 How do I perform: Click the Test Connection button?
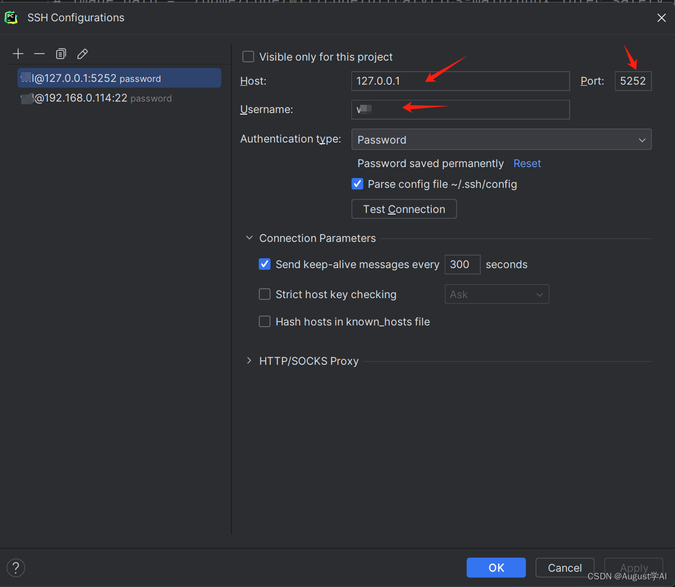(404, 209)
